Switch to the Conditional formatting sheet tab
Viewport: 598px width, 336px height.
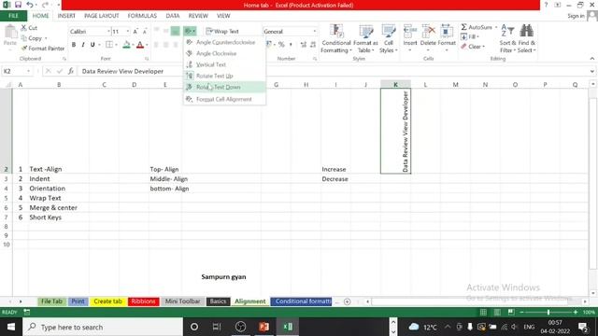tap(301, 301)
